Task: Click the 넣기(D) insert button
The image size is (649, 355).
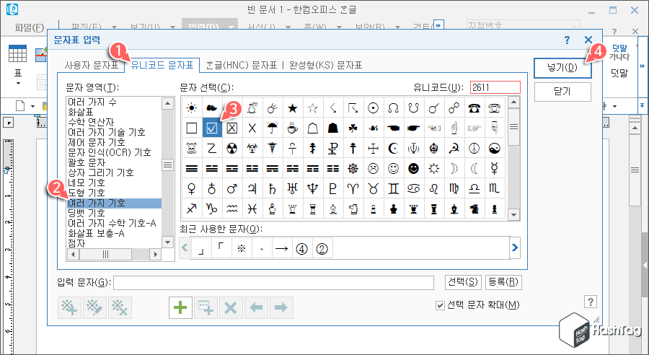Action: 562,68
